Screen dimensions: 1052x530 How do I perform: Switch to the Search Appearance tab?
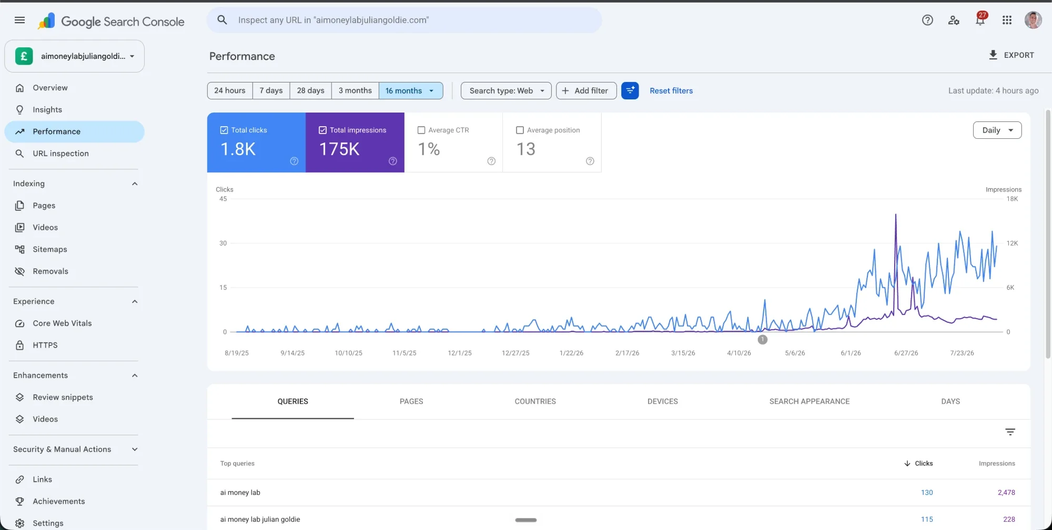tap(810, 401)
